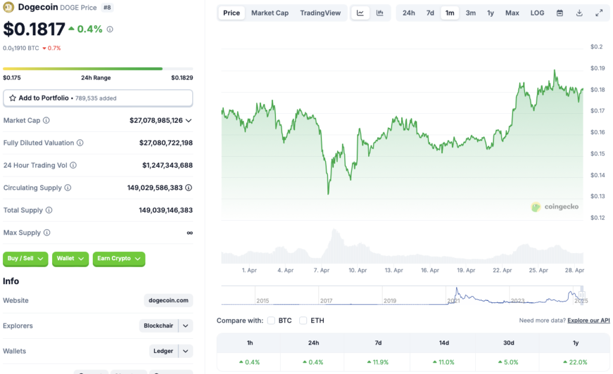Click the 24h Range progress bar
Viewport: 613px width, 374px height.
[x=98, y=69]
